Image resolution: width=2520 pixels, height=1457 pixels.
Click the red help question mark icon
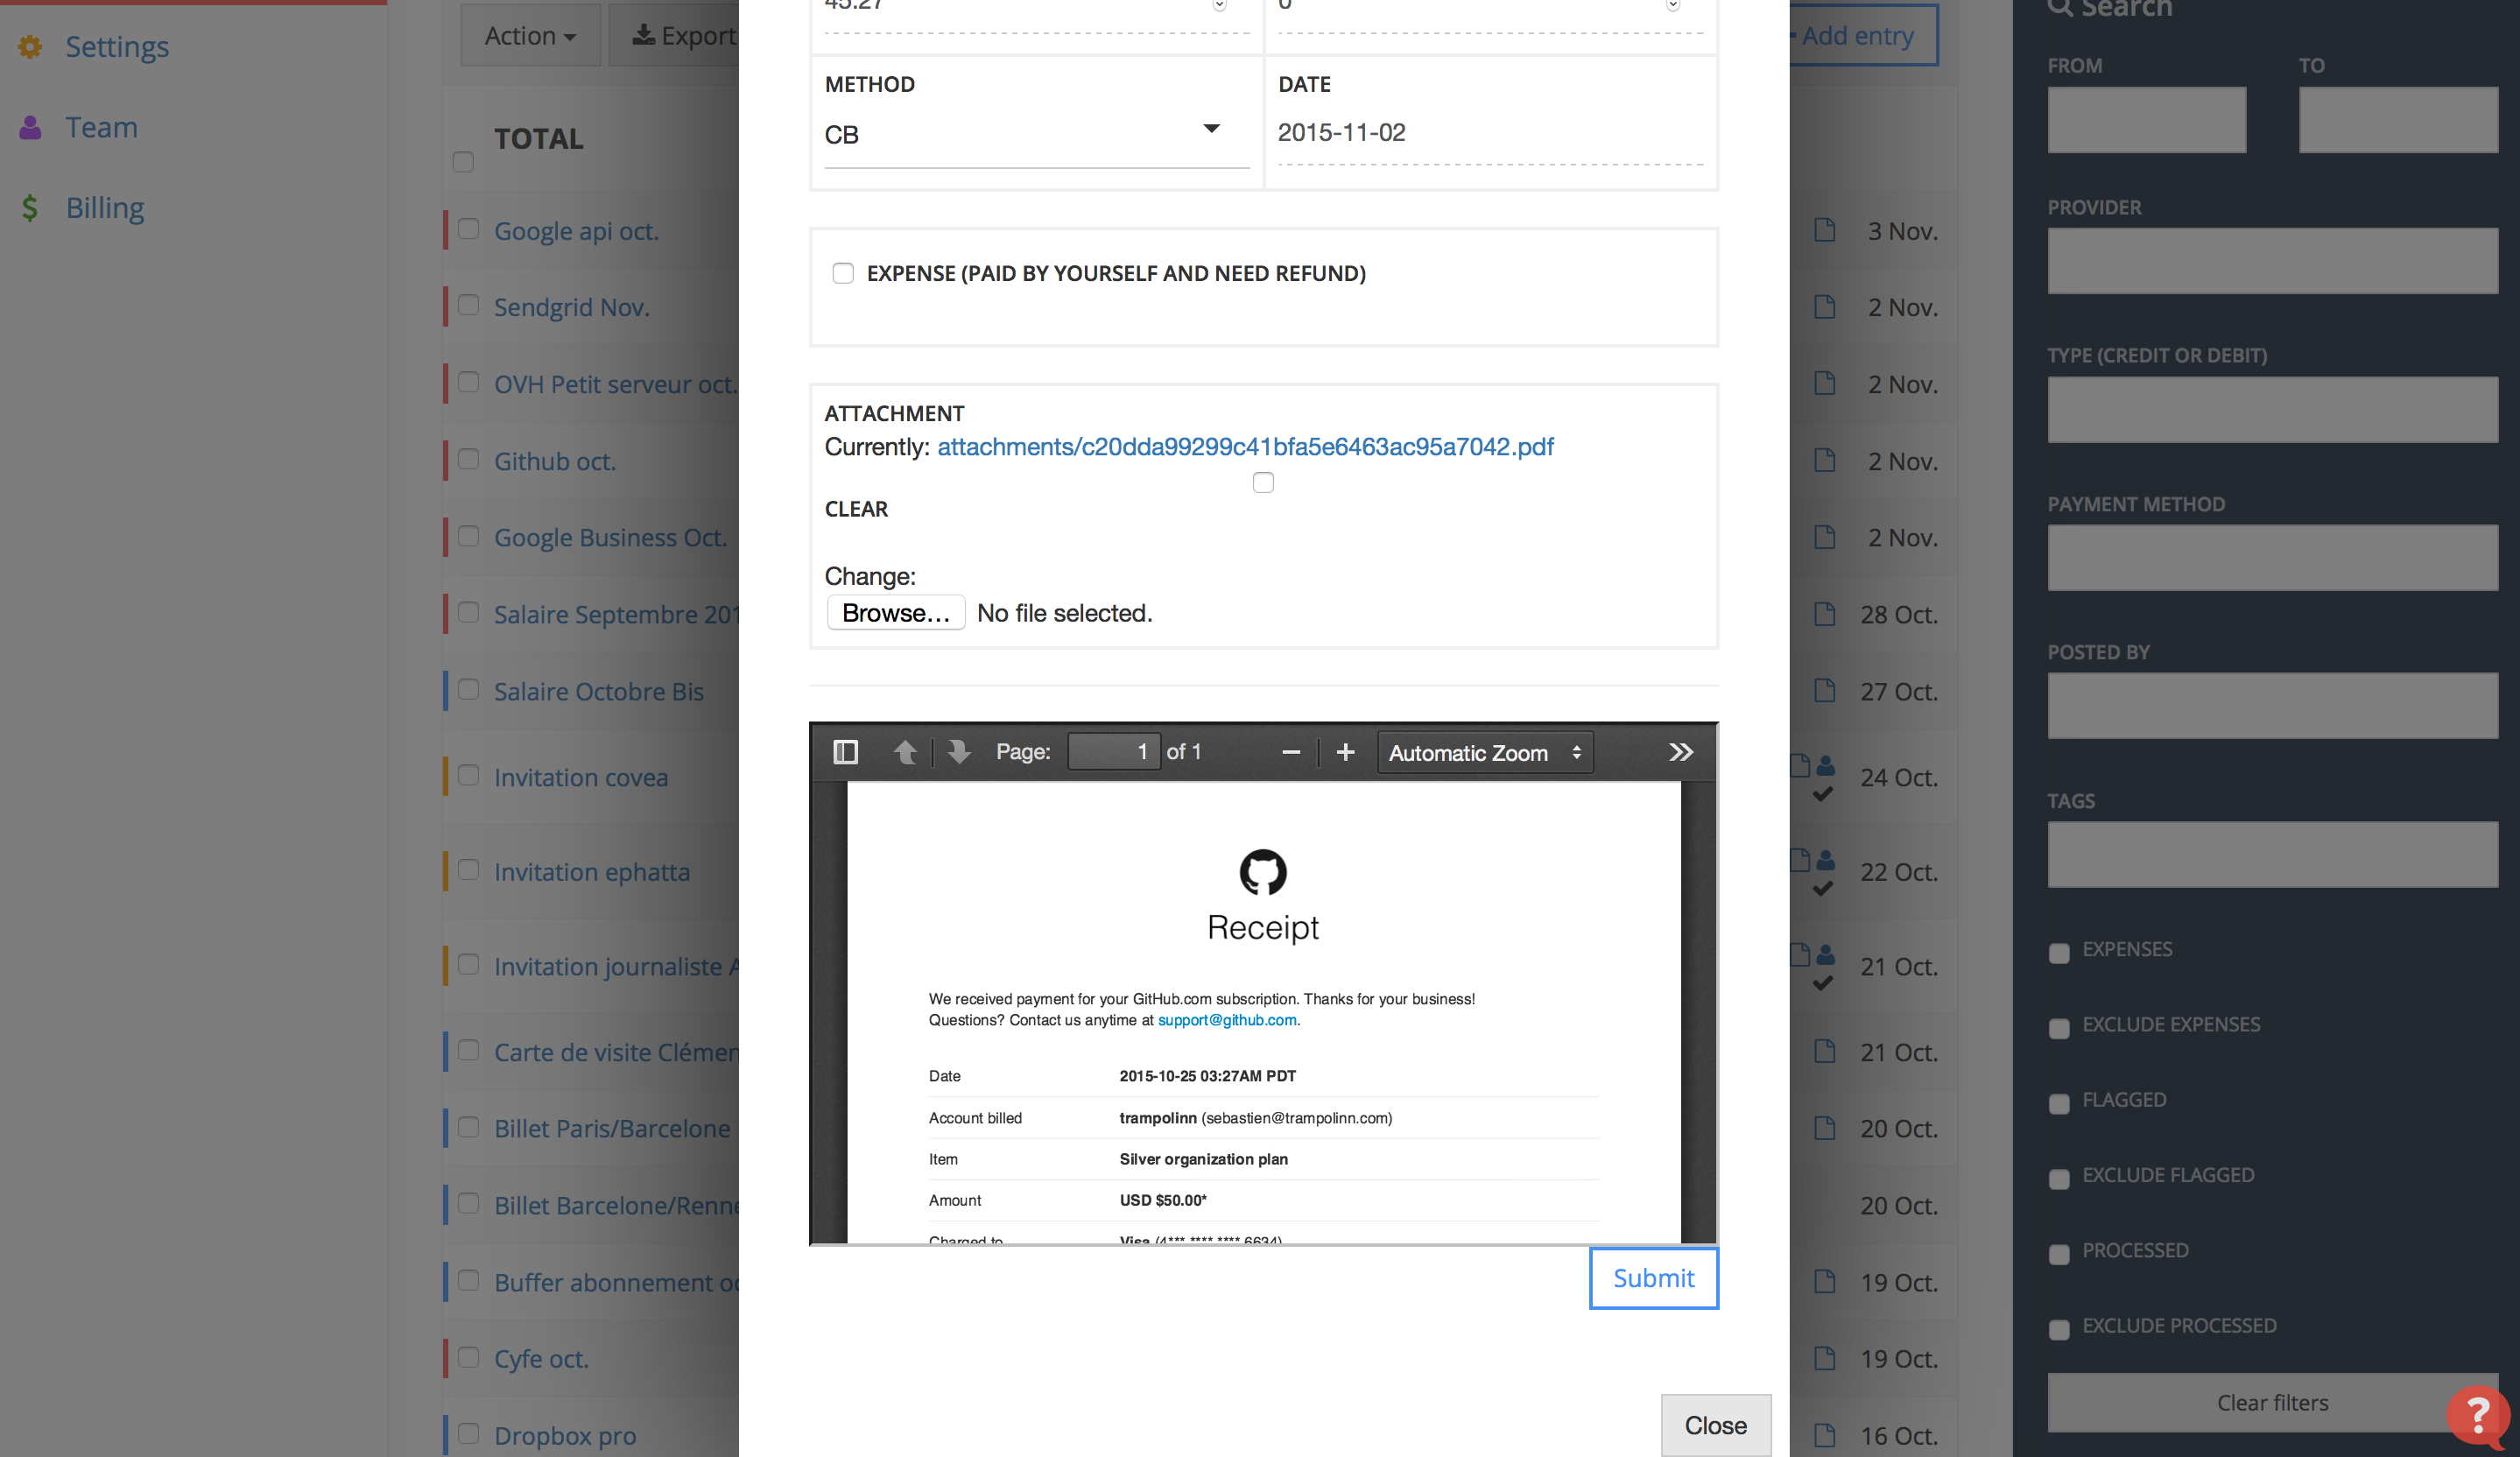tap(2477, 1414)
